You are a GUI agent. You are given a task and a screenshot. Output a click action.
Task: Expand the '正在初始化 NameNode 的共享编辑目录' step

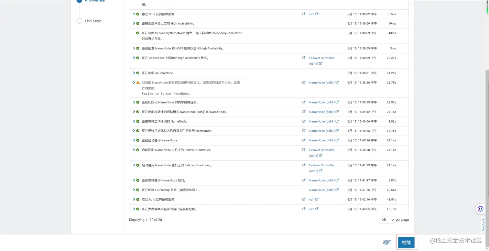134,102
